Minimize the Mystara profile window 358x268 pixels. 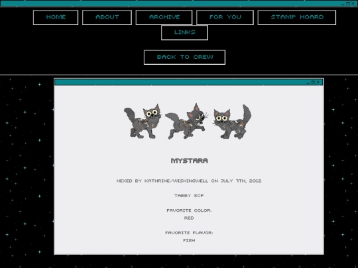[x=308, y=83]
